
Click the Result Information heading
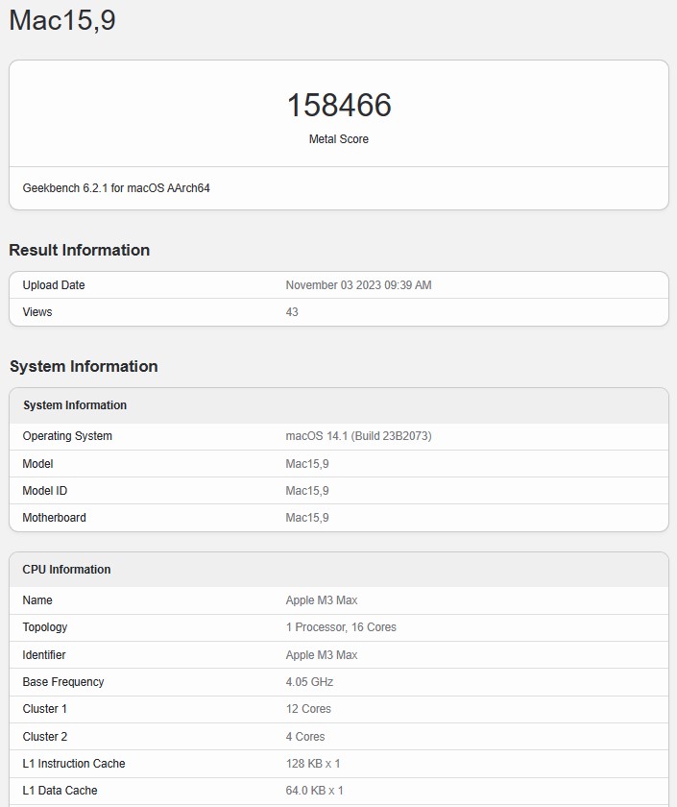(x=80, y=250)
